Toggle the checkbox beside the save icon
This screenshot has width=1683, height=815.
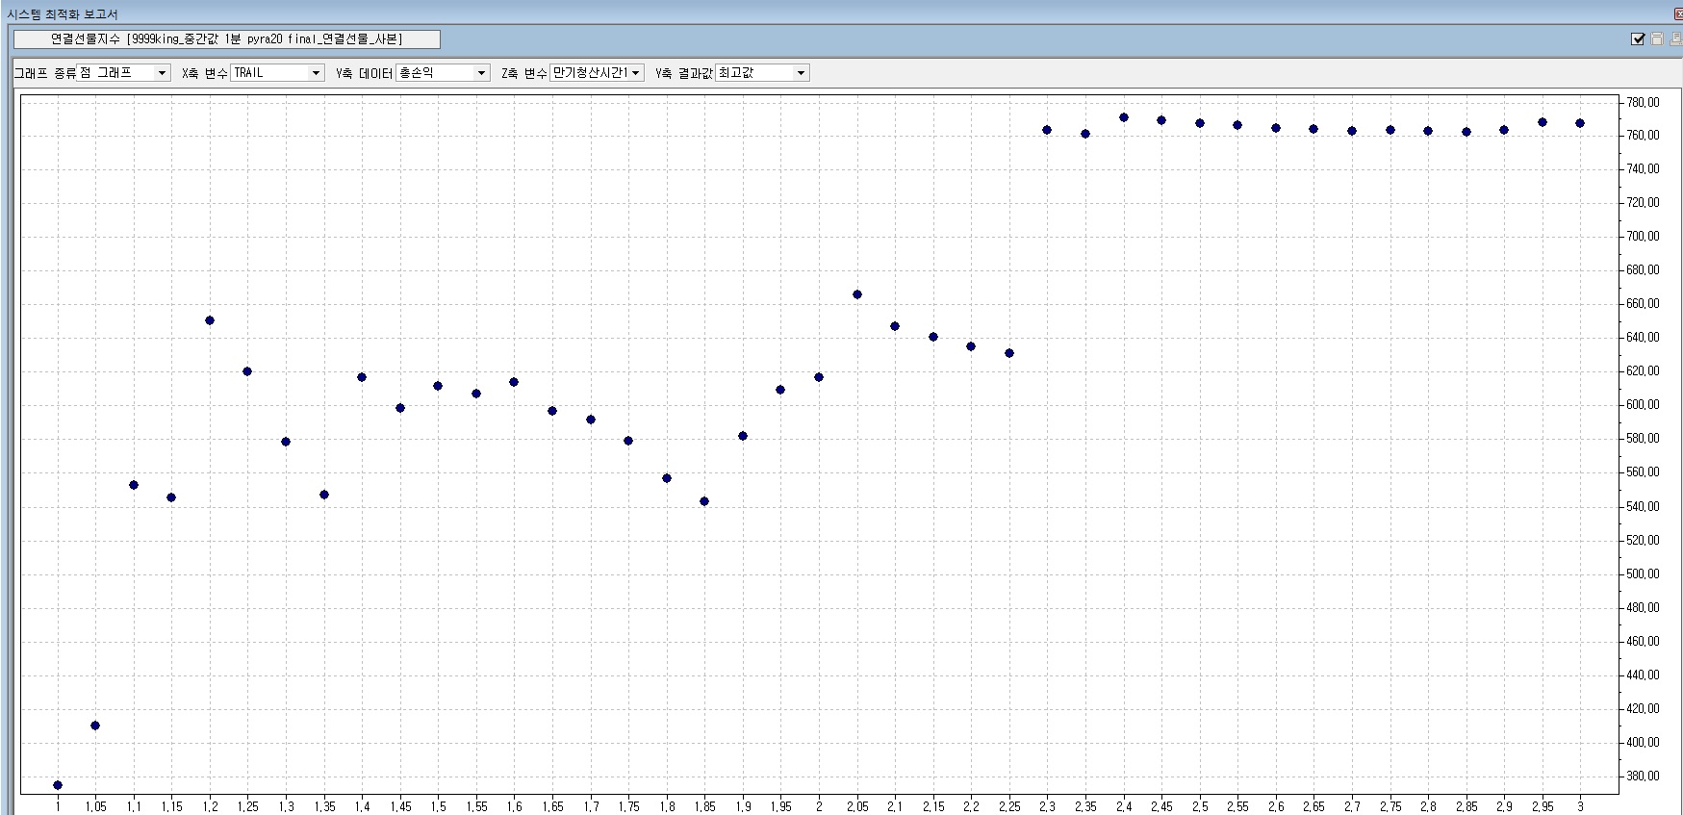click(x=1638, y=38)
